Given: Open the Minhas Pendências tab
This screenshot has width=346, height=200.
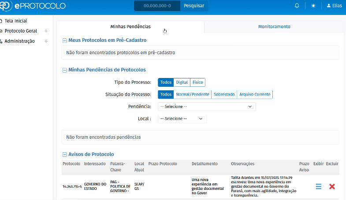Looking at the screenshot, I should click(x=130, y=26).
